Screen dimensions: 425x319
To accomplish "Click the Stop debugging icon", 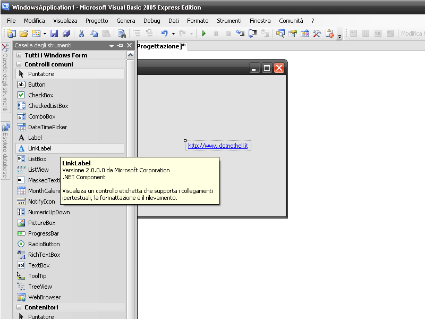I will 228,33.
